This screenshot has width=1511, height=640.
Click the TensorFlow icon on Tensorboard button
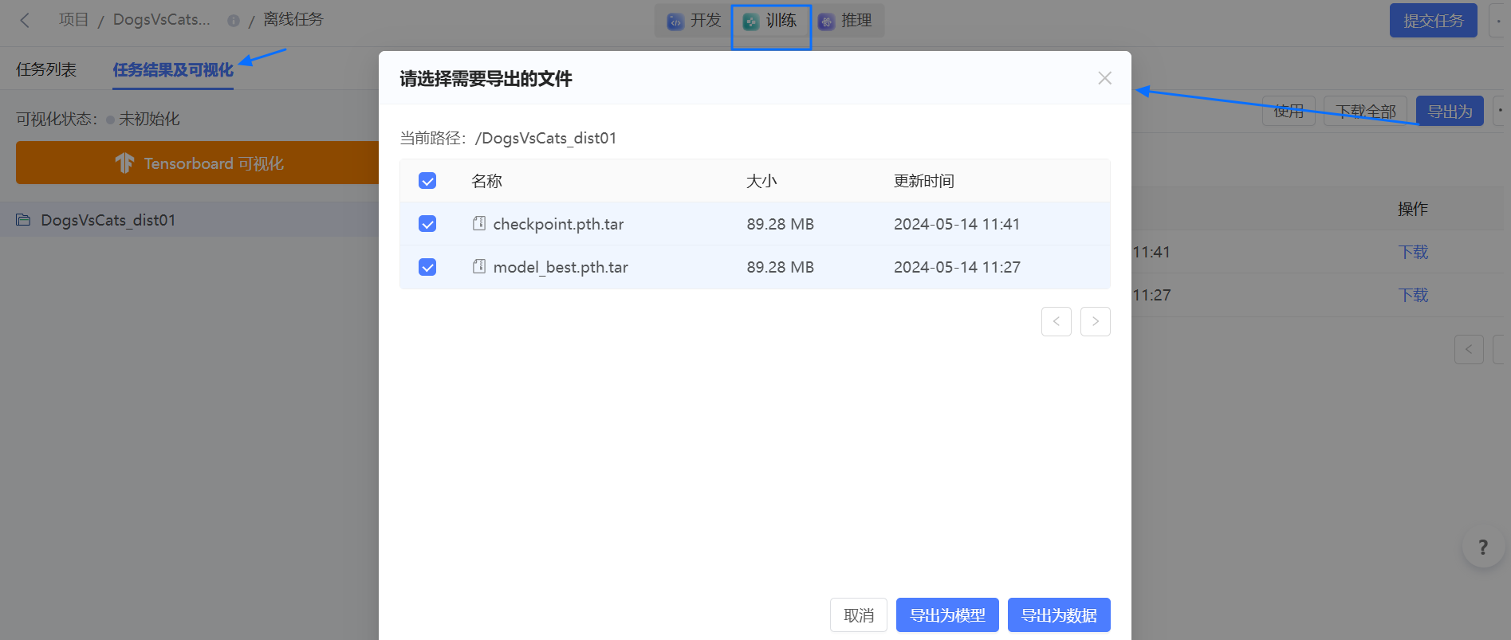coord(124,163)
